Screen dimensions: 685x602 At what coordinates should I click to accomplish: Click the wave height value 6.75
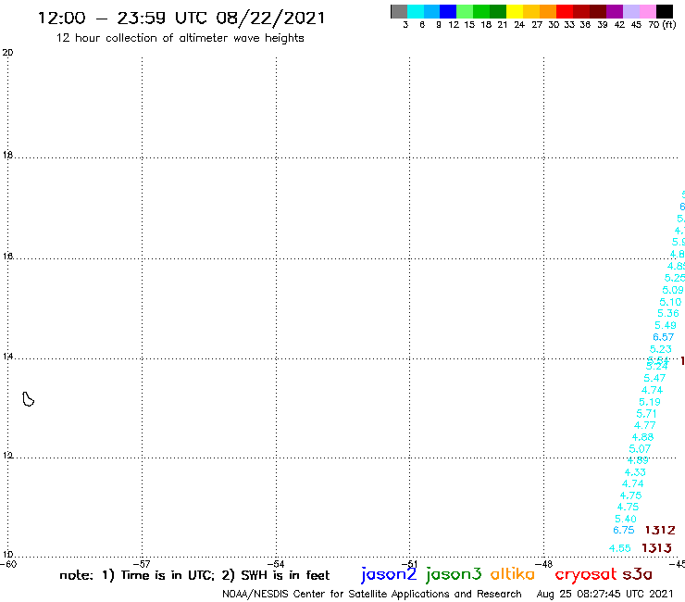[x=623, y=531]
